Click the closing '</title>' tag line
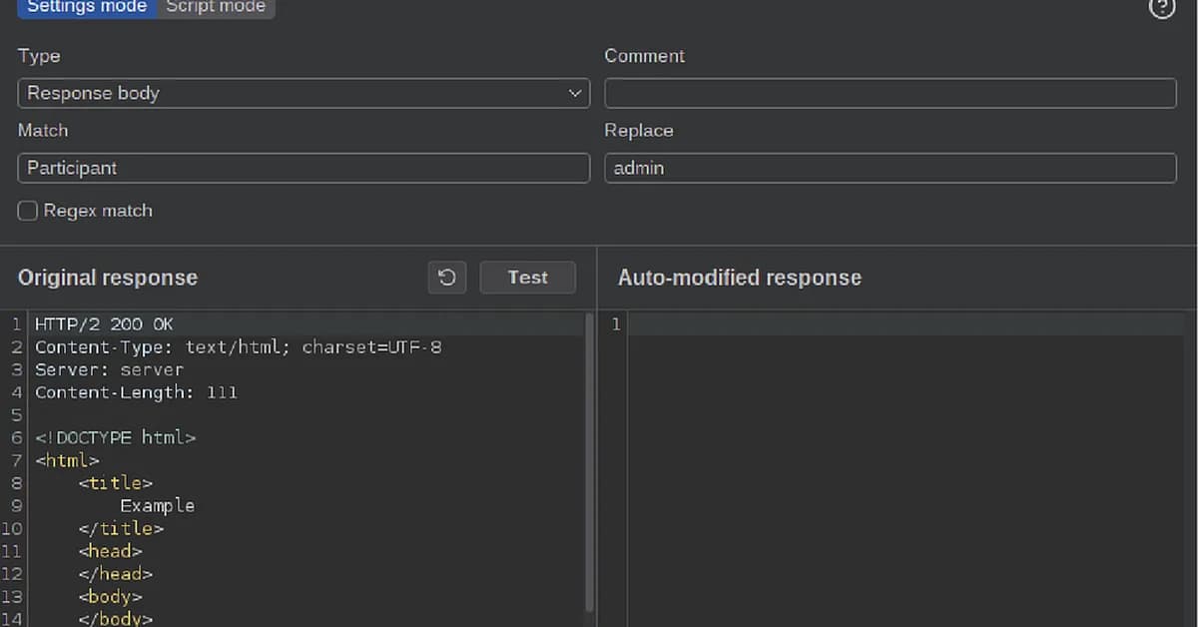Viewport: 1198px width, 627px height. 121,528
